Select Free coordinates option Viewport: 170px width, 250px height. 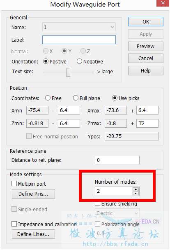(48, 98)
